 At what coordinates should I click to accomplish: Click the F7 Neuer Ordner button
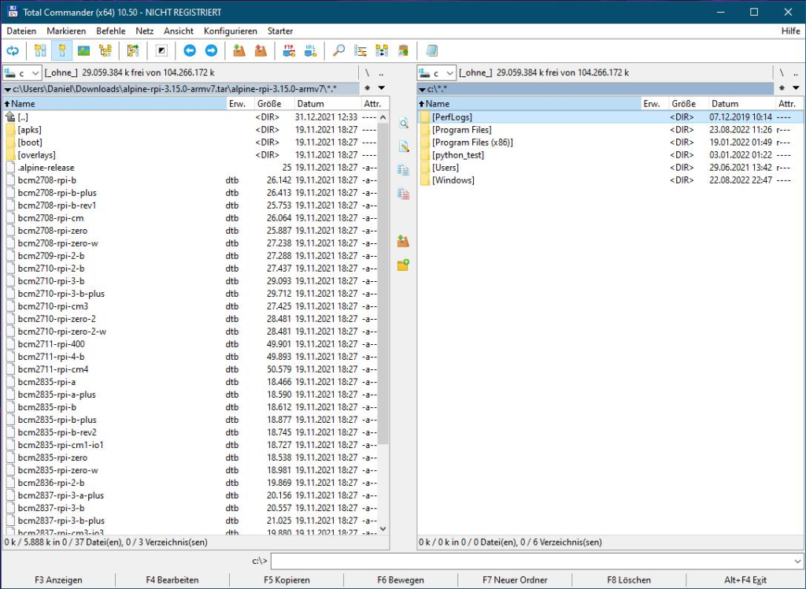coord(515,580)
